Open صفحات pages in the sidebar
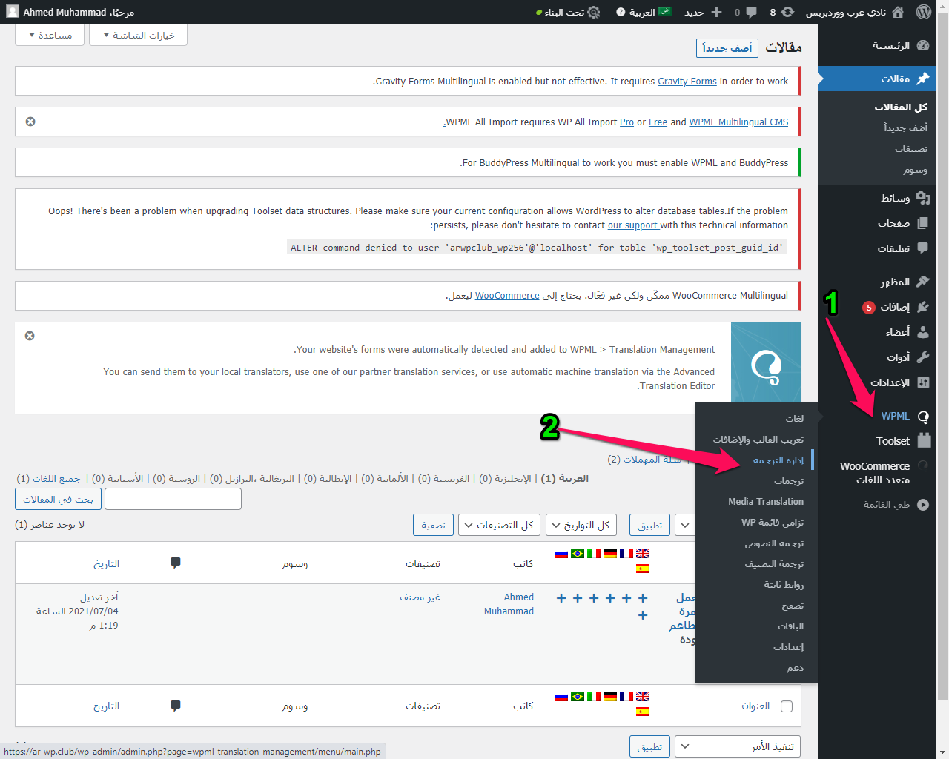 point(878,223)
